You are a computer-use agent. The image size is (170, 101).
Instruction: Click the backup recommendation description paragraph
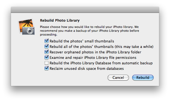90,31
